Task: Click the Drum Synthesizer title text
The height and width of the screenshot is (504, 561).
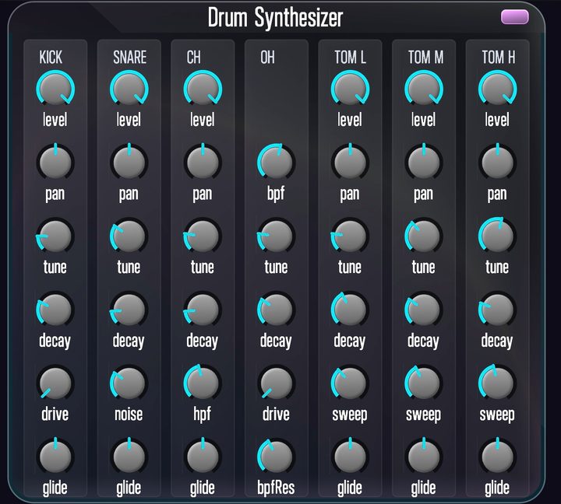Action: [276, 18]
